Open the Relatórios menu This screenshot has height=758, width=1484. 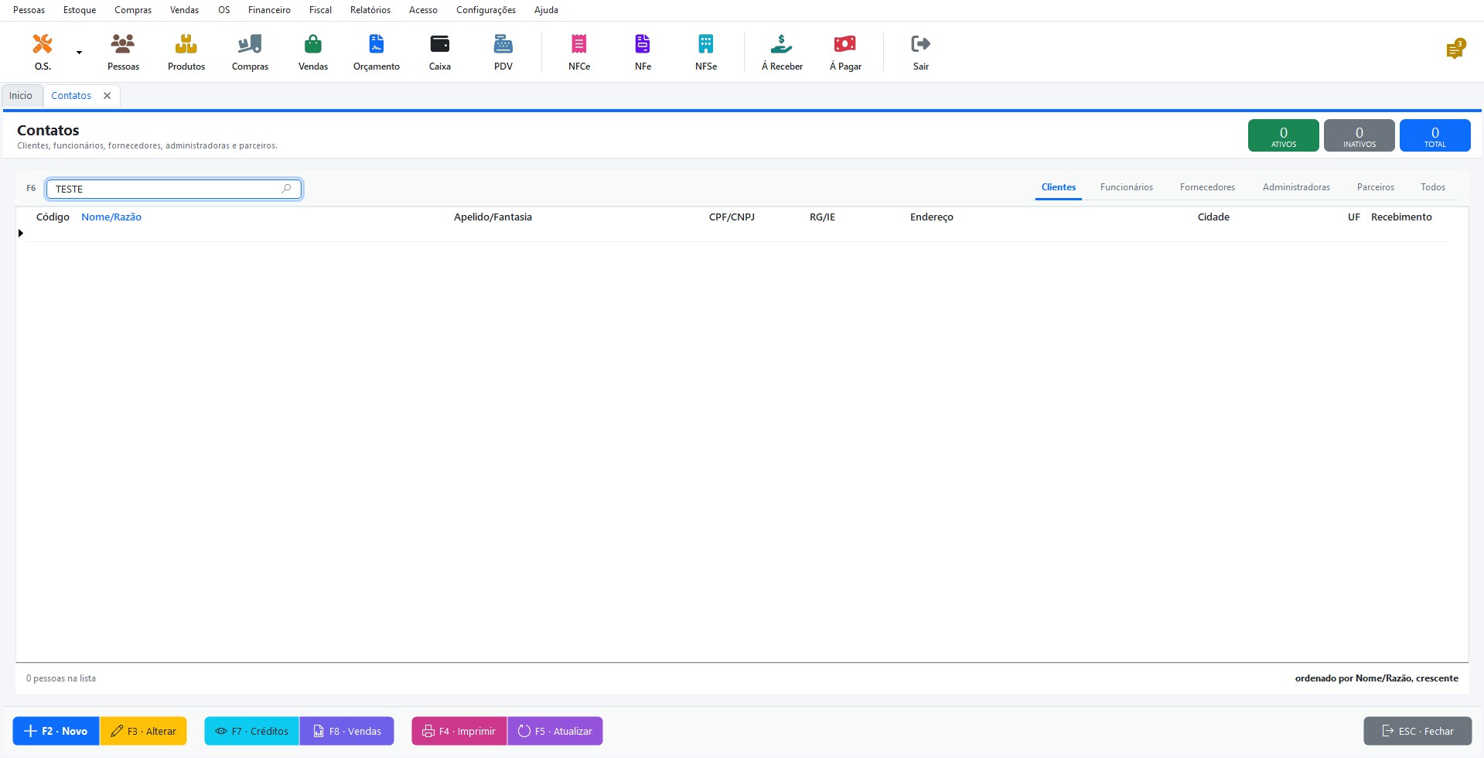pos(370,10)
